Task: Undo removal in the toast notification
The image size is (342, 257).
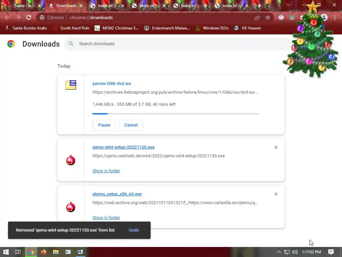Action: (134, 230)
